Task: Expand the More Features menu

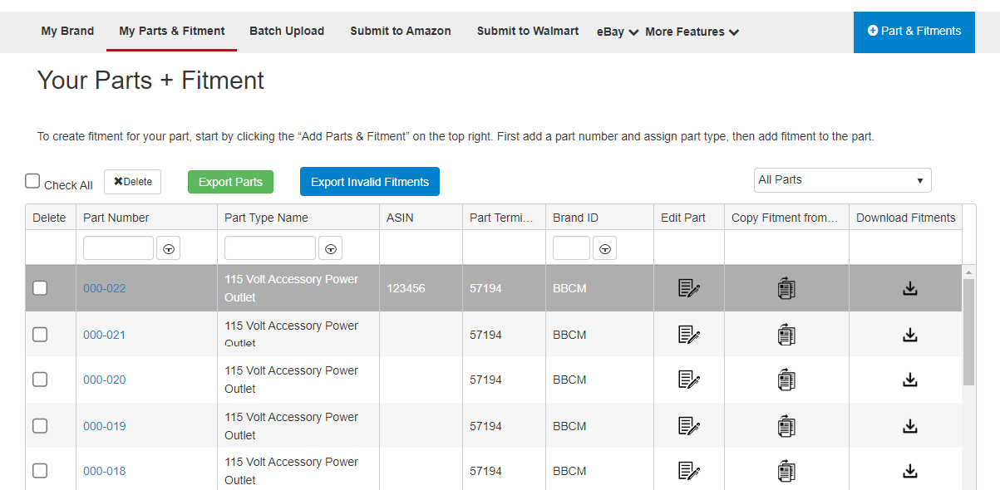Action: [692, 32]
